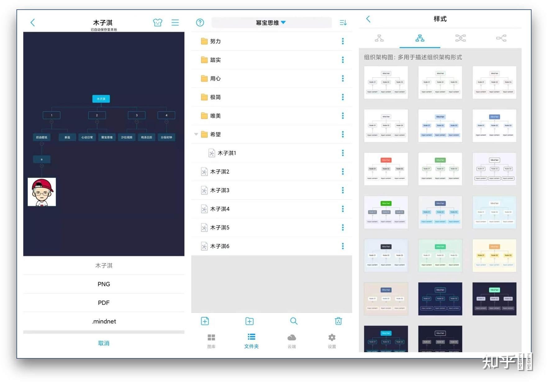Choose the yellow background style thumbnail

tap(494, 256)
